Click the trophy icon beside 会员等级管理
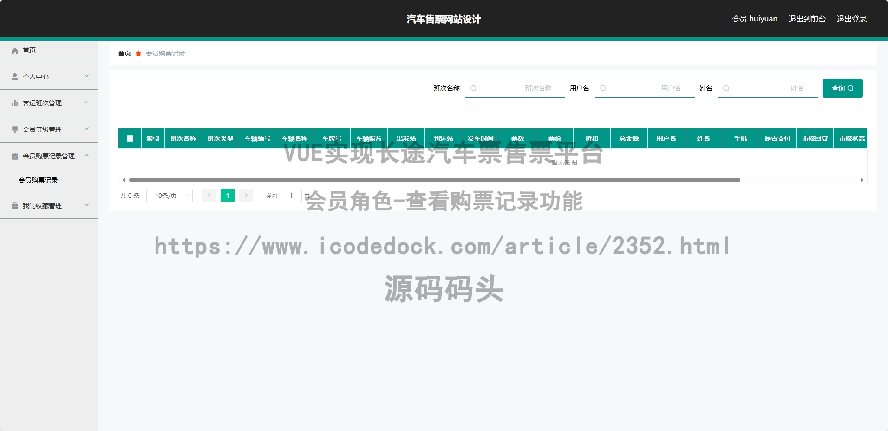Viewport: 888px width, 431px height. [x=15, y=130]
